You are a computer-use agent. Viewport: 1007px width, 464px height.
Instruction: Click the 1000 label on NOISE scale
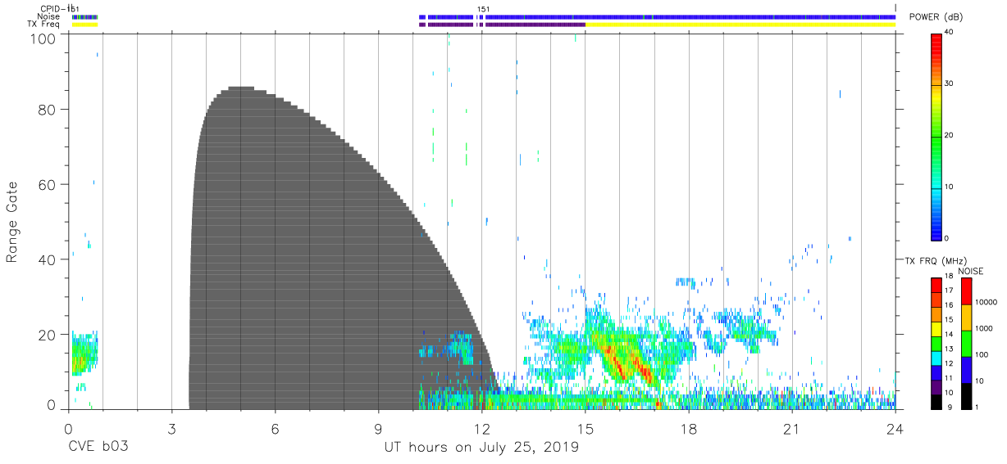click(x=983, y=329)
